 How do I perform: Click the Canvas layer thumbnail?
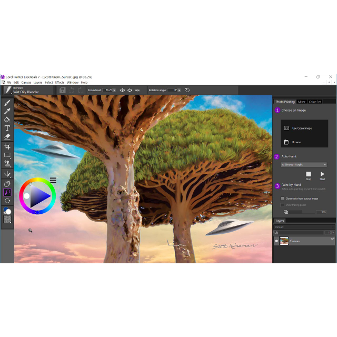click(284, 241)
